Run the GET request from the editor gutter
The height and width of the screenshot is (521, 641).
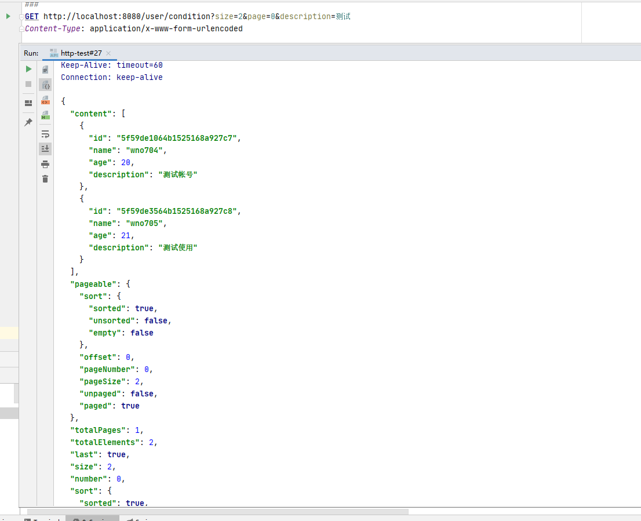point(8,16)
